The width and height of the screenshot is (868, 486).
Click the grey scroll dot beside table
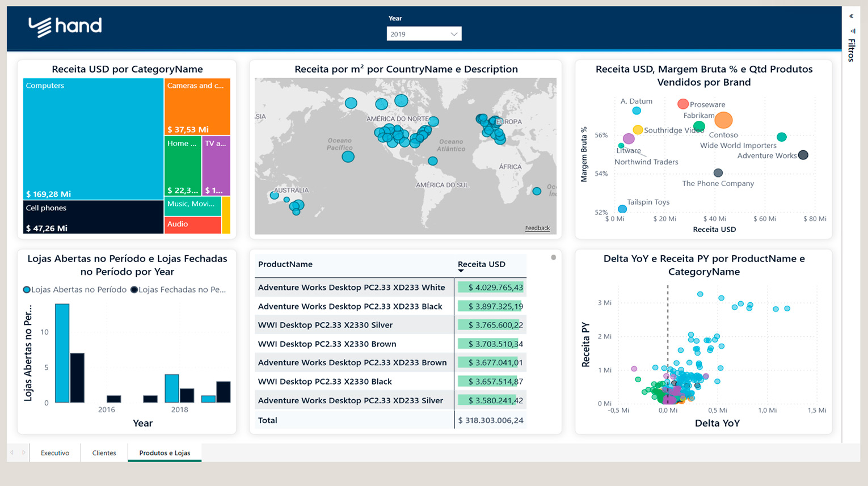553,257
